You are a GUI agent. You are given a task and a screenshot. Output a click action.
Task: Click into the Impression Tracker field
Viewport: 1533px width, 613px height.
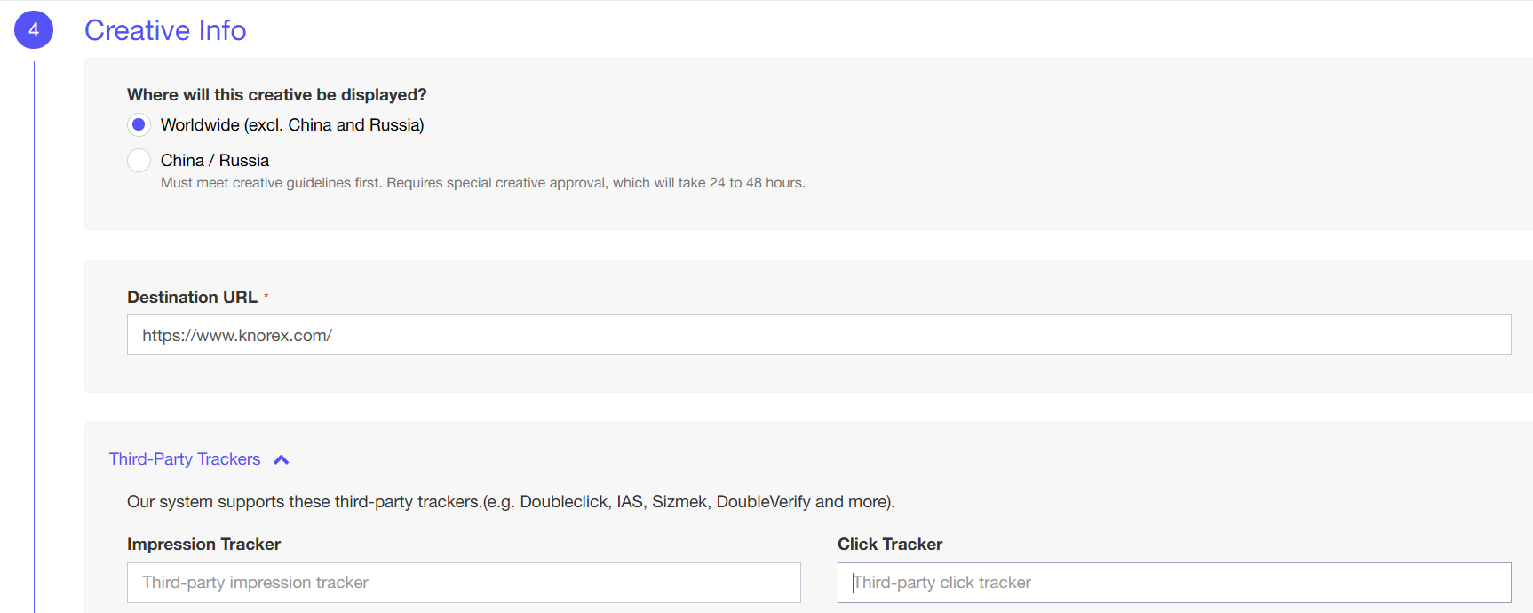pyautogui.click(x=464, y=583)
